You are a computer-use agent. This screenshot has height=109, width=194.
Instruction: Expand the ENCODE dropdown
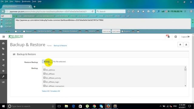(93, 16)
